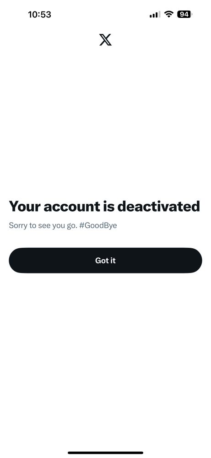Image resolution: width=211 pixels, height=458 pixels.
Task: Click the 'Got it' label text
Action: tap(105, 261)
